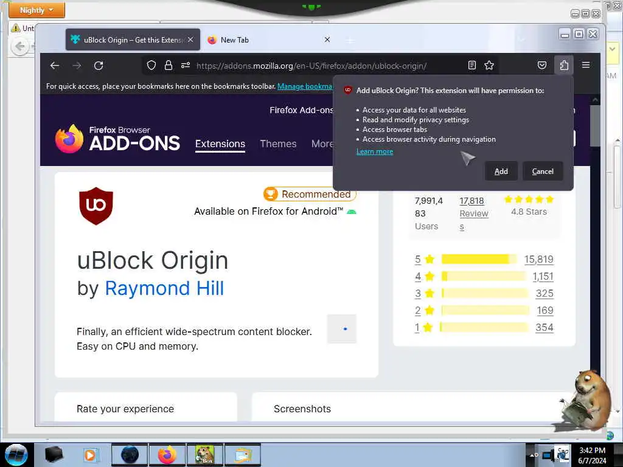Click the address bar URL field
The height and width of the screenshot is (467, 623).
pyautogui.click(x=311, y=66)
